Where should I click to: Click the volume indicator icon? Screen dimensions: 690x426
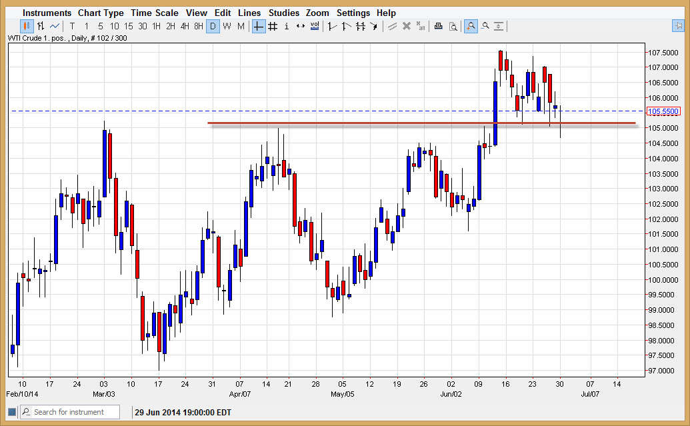pos(314,26)
